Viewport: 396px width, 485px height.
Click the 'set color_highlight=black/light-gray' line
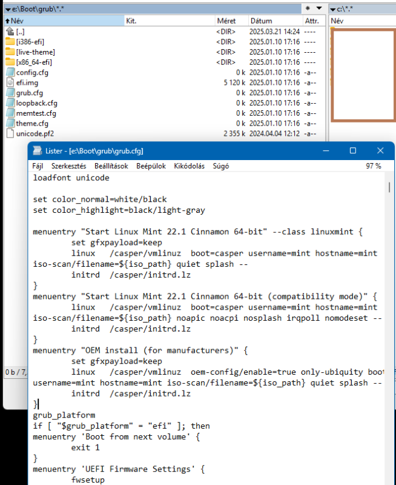pyautogui.click(x=119, y=210)
